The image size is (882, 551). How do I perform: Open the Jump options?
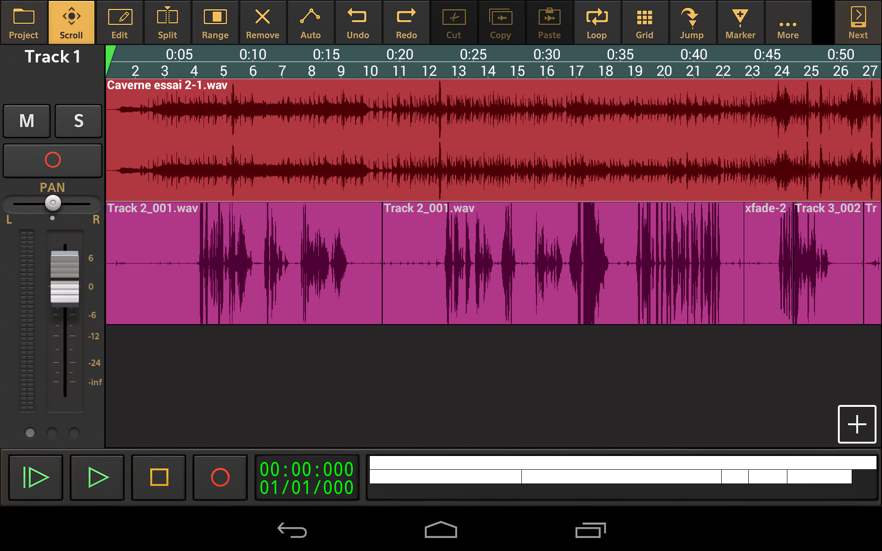point(692,22)
